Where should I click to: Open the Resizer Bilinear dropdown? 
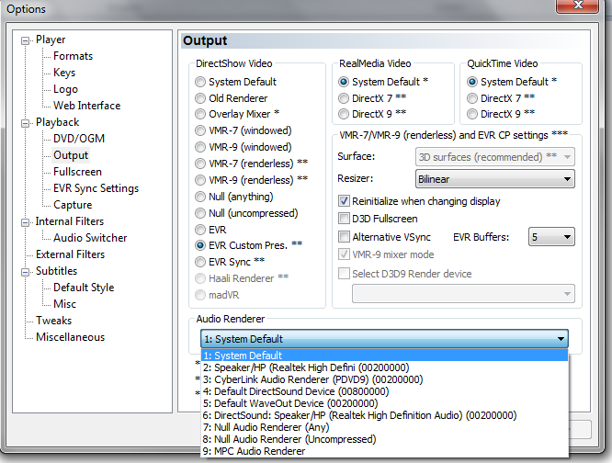click(495, 179)
